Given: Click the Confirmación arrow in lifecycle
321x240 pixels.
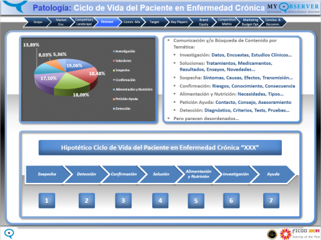Looking at the screenshot, I should (x=124, y=174).
